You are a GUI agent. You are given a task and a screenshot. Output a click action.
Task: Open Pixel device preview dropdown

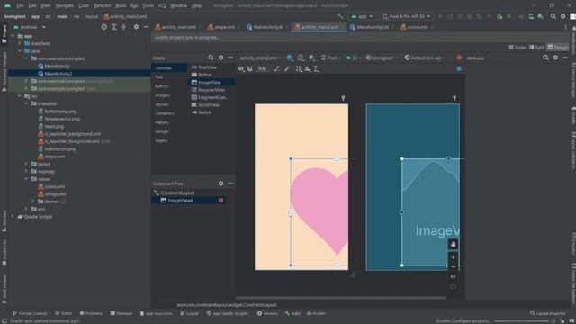pyautogui.click(x=331, y=58)
